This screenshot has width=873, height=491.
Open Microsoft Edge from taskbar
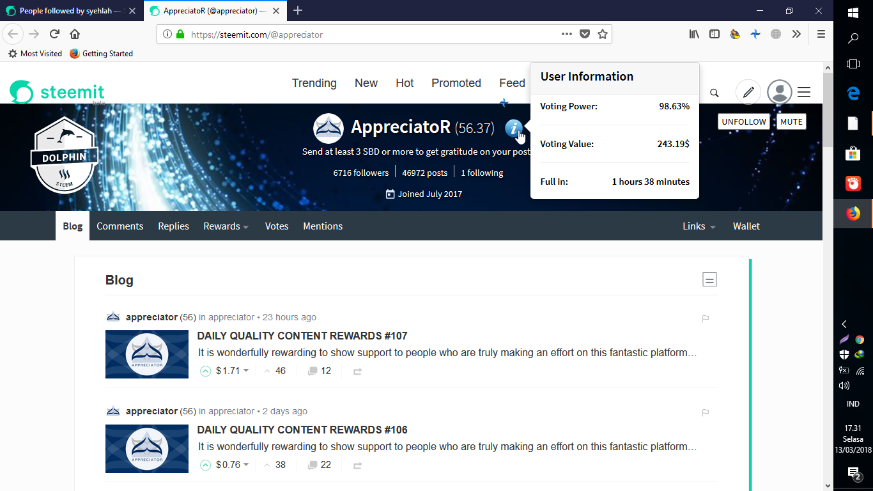point(853,93)
